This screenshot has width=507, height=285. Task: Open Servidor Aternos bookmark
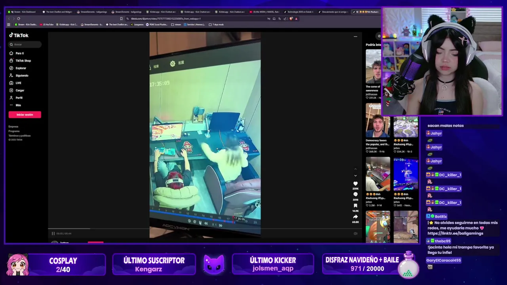[x=194, y=25]
